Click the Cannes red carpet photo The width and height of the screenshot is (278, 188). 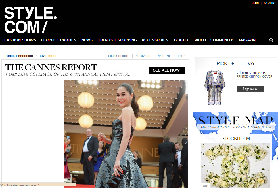click(126, 134)
